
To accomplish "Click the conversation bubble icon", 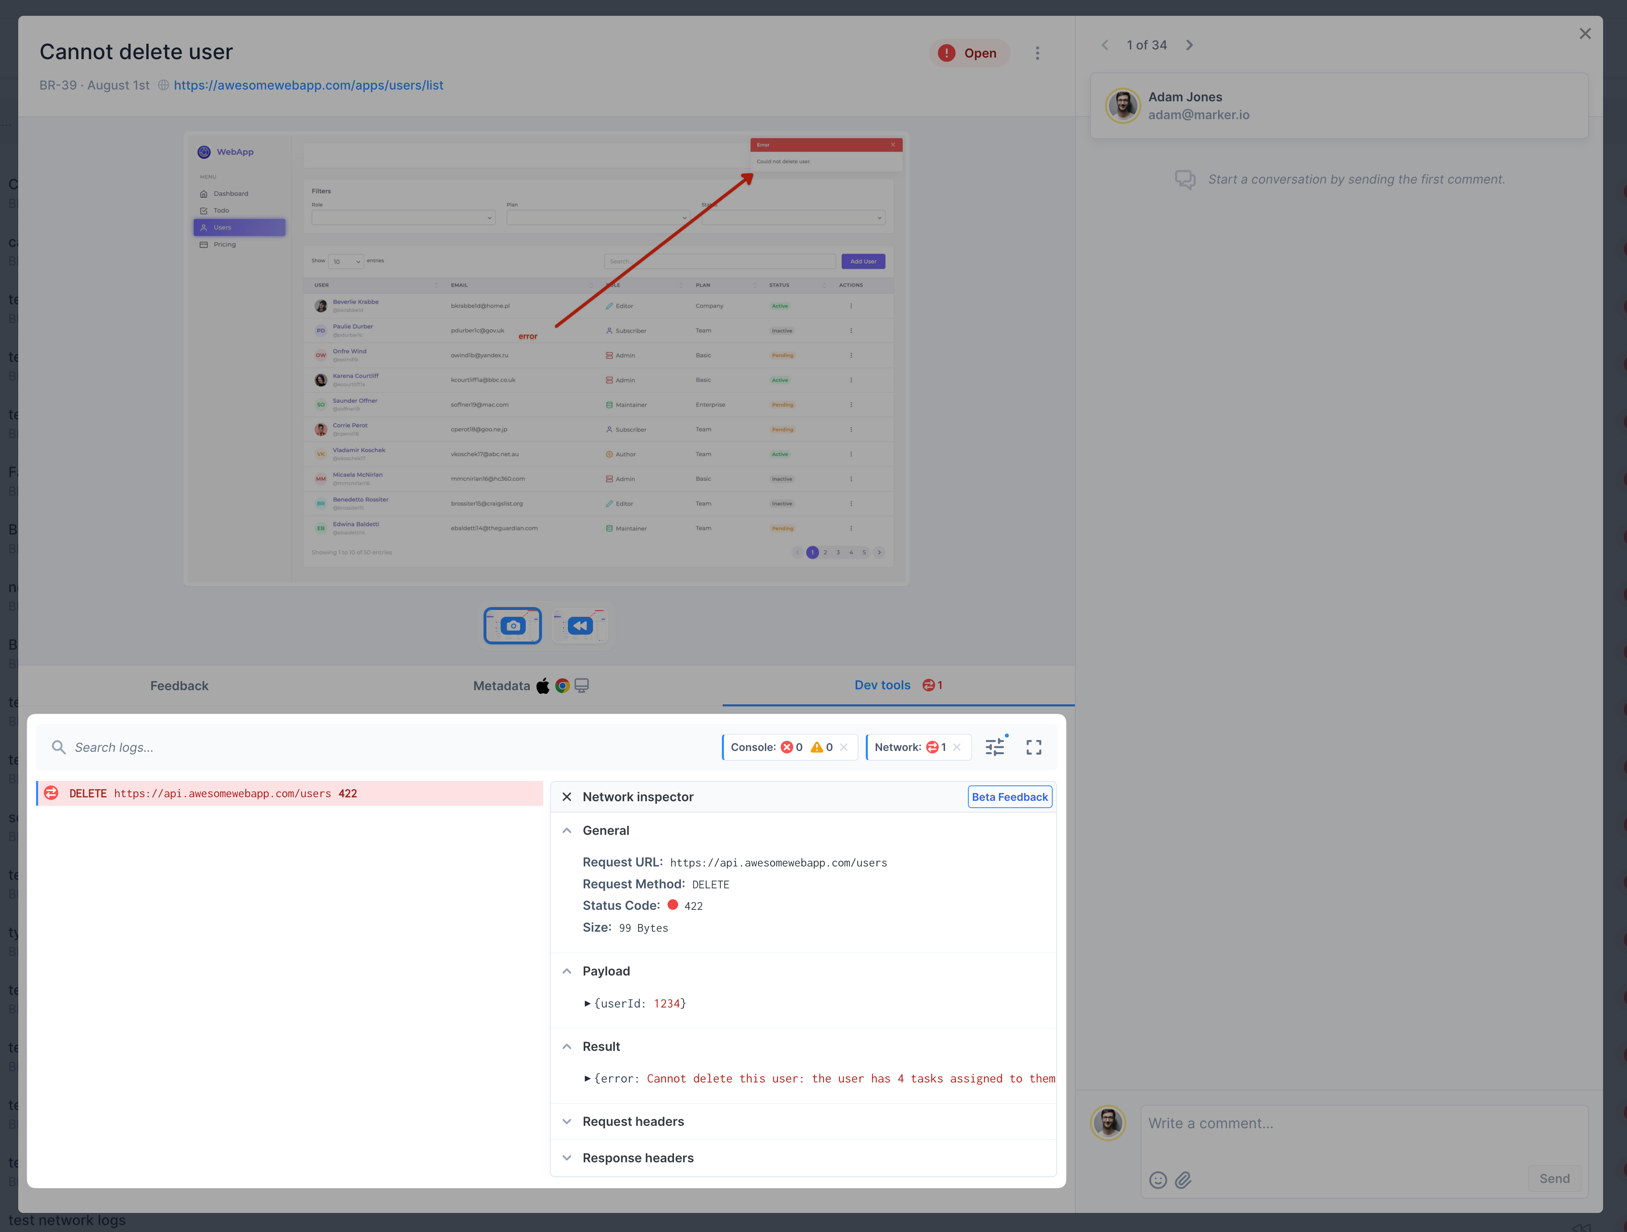I will pyautogui.click(x=1185, y=180).
